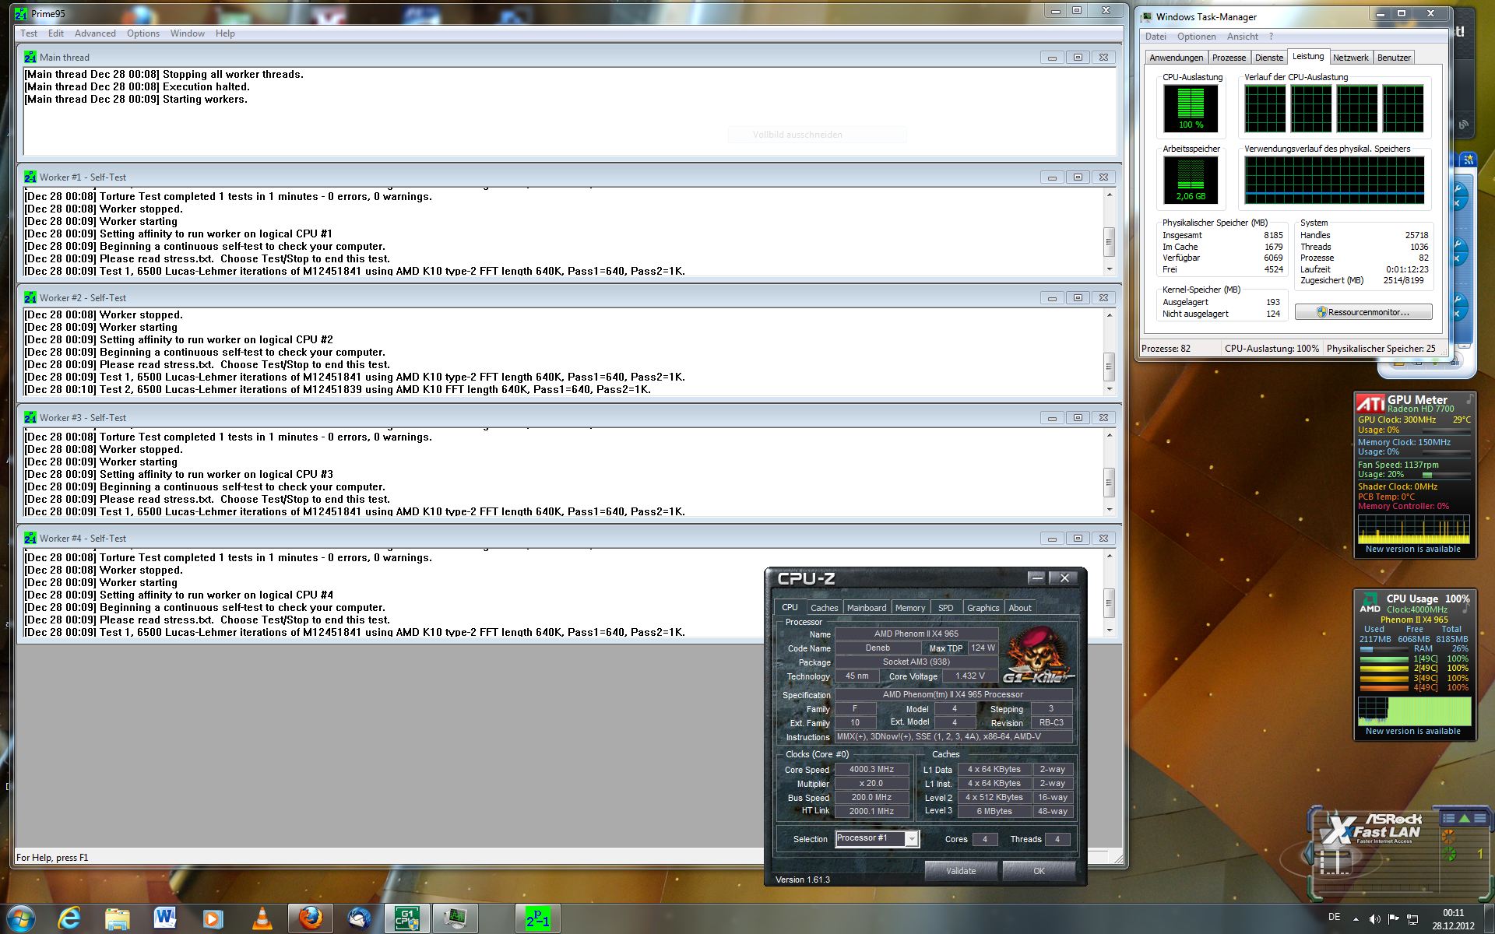Open the Advanced menu in Prime95
The image size is (1495, 934).
[x=95, y=33]
